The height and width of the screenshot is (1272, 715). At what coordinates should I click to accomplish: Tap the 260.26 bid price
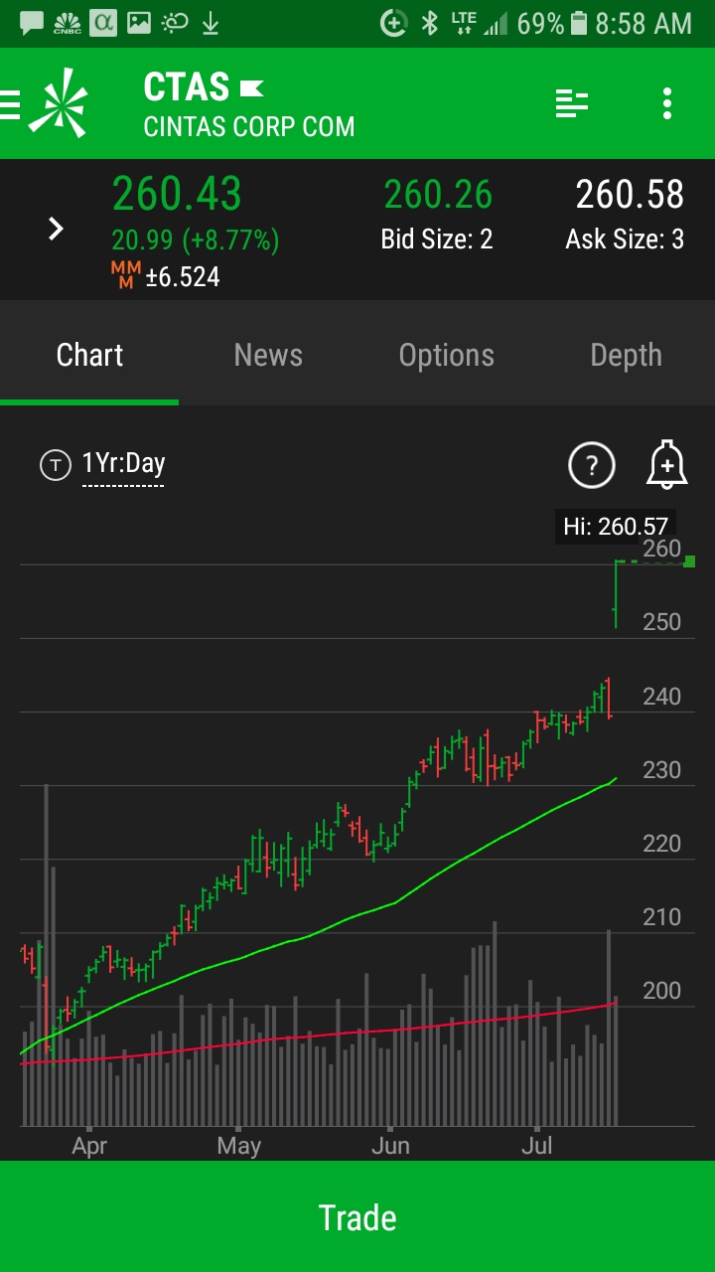pos(438,195)
